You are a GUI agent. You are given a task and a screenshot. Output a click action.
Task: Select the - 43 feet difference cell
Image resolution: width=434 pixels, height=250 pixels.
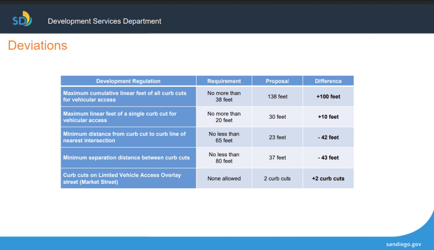point(328,158)
